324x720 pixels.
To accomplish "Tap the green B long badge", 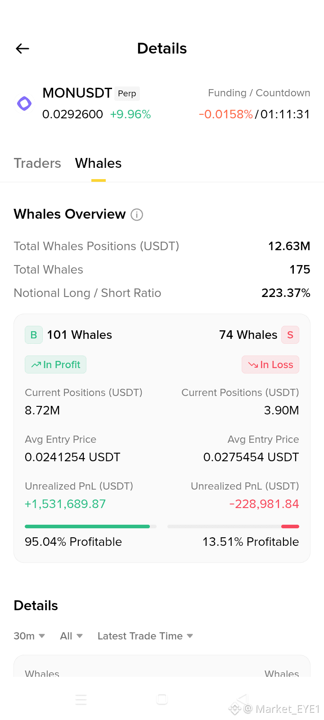I will click(34, 335).
